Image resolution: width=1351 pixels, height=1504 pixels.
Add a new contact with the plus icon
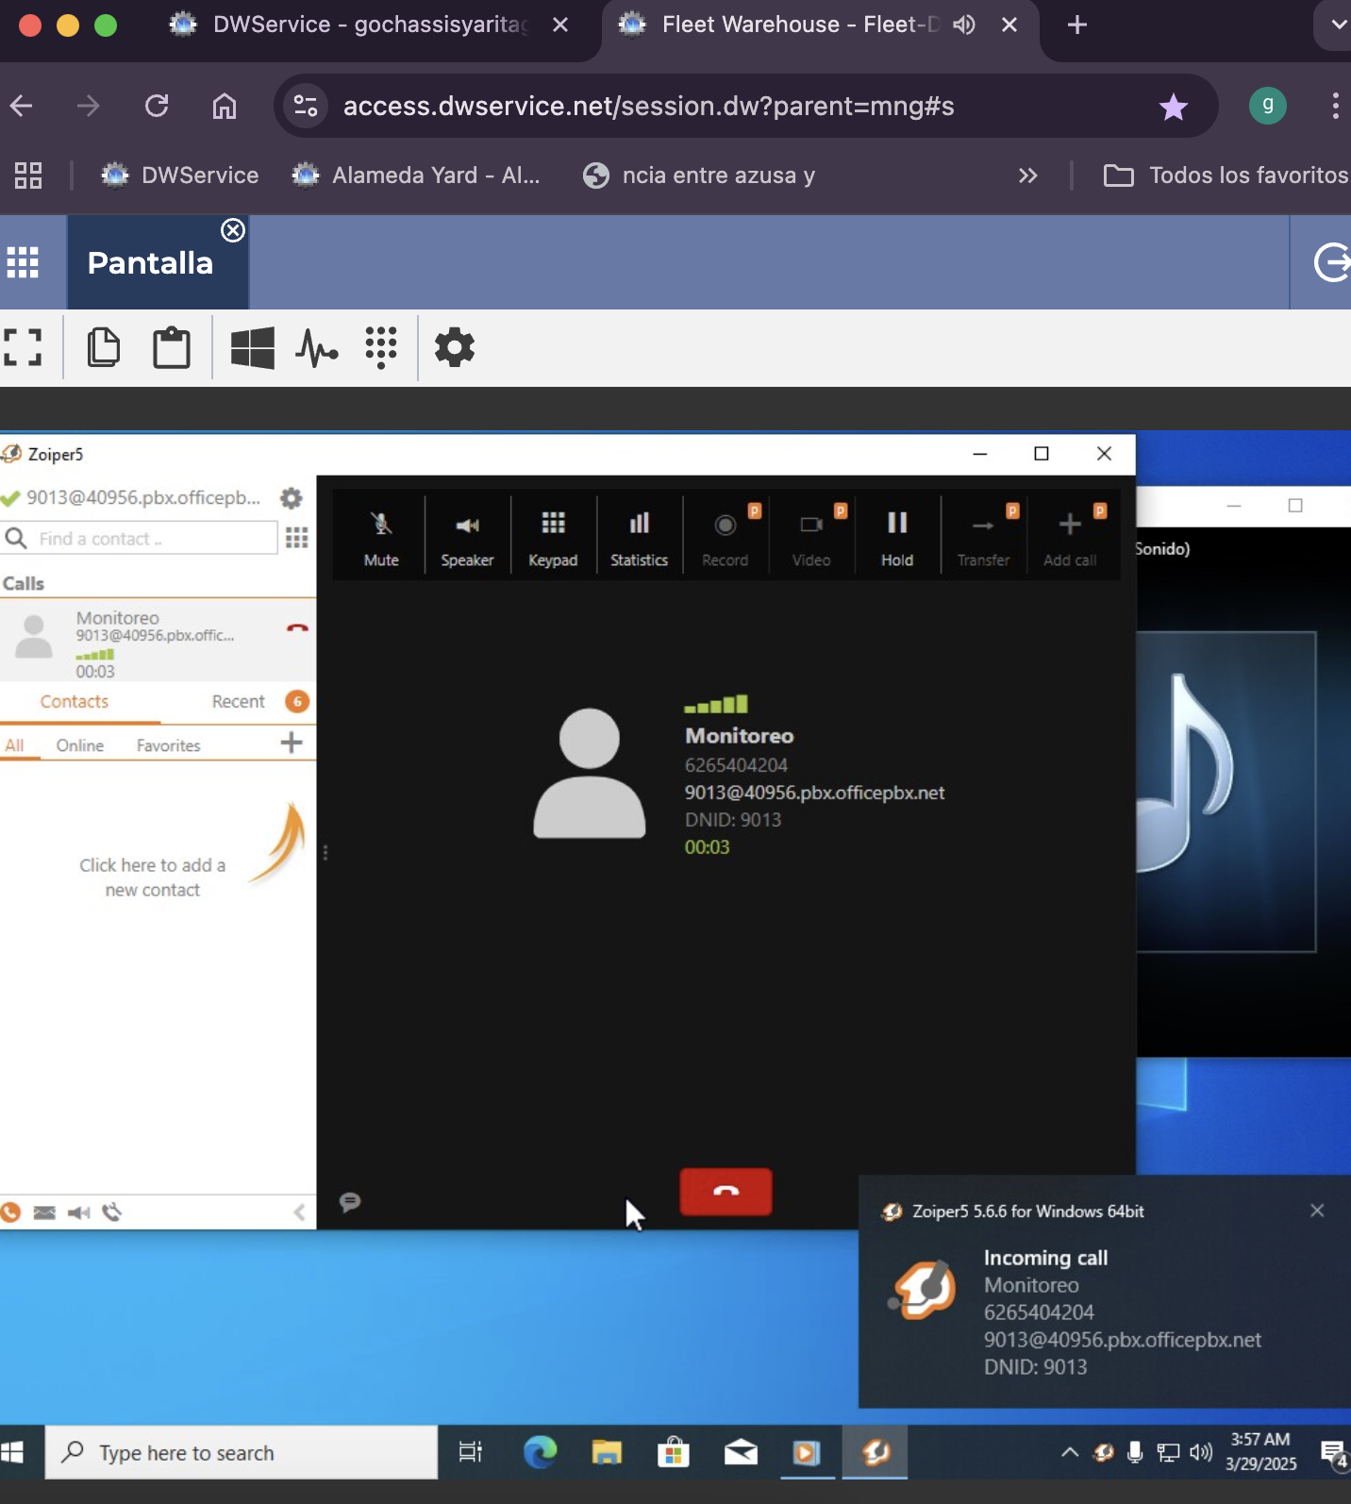tap(292, 743)
